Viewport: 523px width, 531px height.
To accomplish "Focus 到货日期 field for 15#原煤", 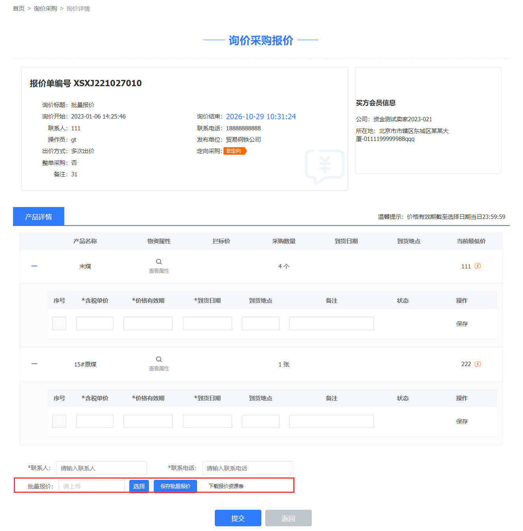I will (207, 421).
